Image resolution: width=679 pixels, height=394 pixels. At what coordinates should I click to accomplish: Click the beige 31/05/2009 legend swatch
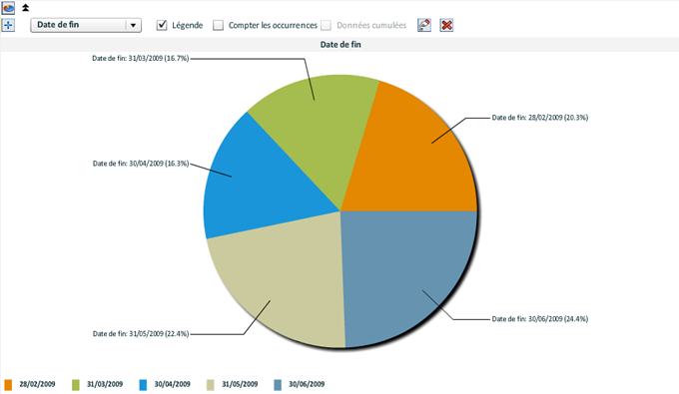(210, 384)
